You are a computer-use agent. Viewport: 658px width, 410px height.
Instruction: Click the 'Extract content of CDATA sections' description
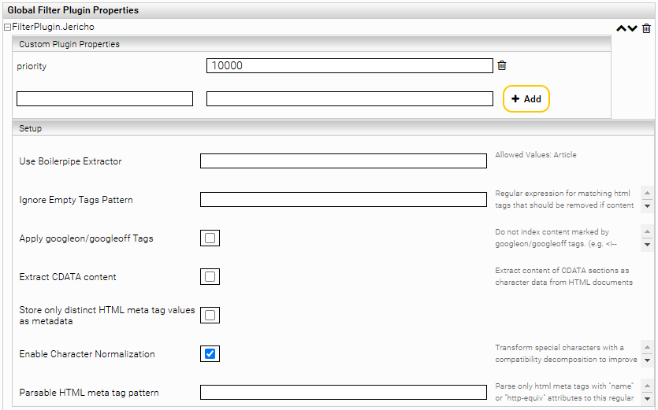563,276
